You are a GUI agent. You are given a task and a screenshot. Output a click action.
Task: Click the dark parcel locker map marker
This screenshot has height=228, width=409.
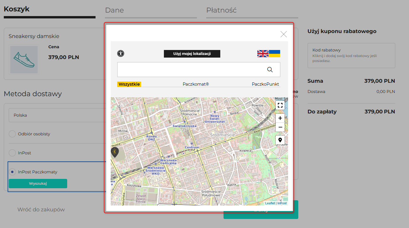tap(115, 152)
